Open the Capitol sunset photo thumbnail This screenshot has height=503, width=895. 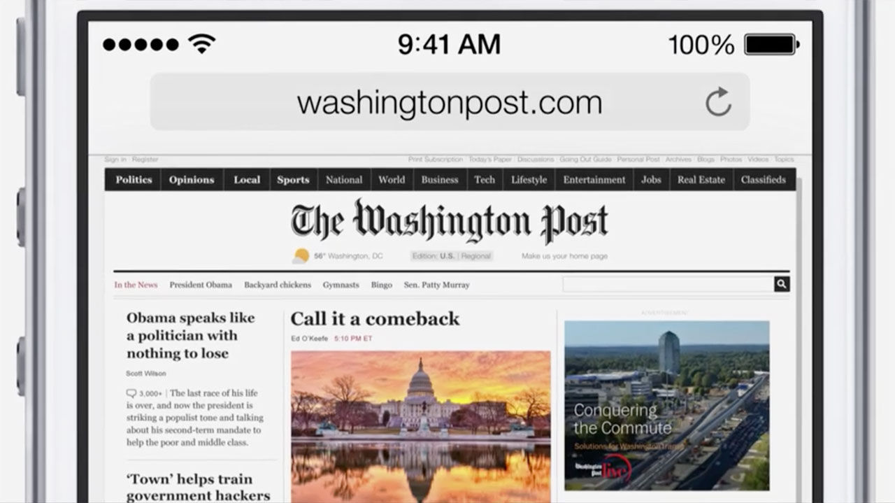tap(421, 426)
